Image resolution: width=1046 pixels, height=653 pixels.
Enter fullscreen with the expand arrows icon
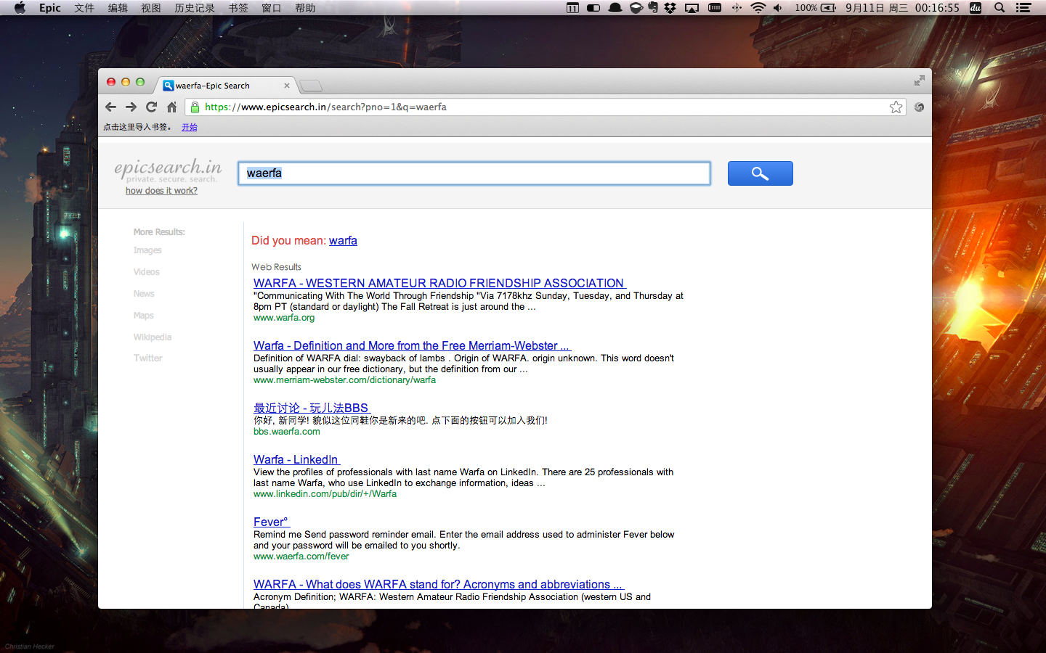coord(919,81)
